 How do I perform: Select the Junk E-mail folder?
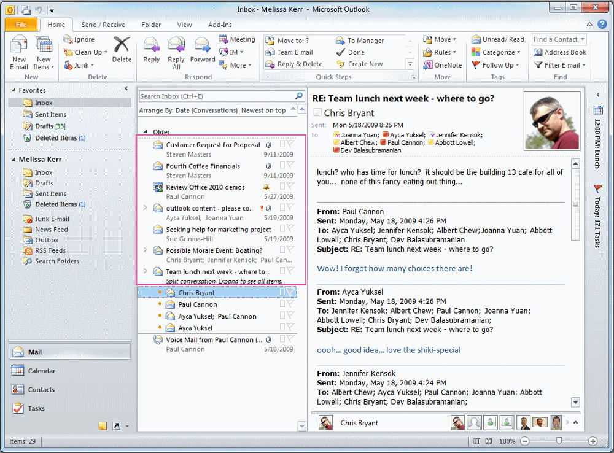pos(52,219)
